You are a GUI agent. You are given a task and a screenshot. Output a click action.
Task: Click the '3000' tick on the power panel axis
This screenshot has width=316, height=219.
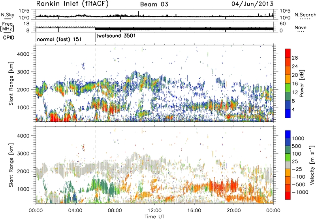click(23, 72)
